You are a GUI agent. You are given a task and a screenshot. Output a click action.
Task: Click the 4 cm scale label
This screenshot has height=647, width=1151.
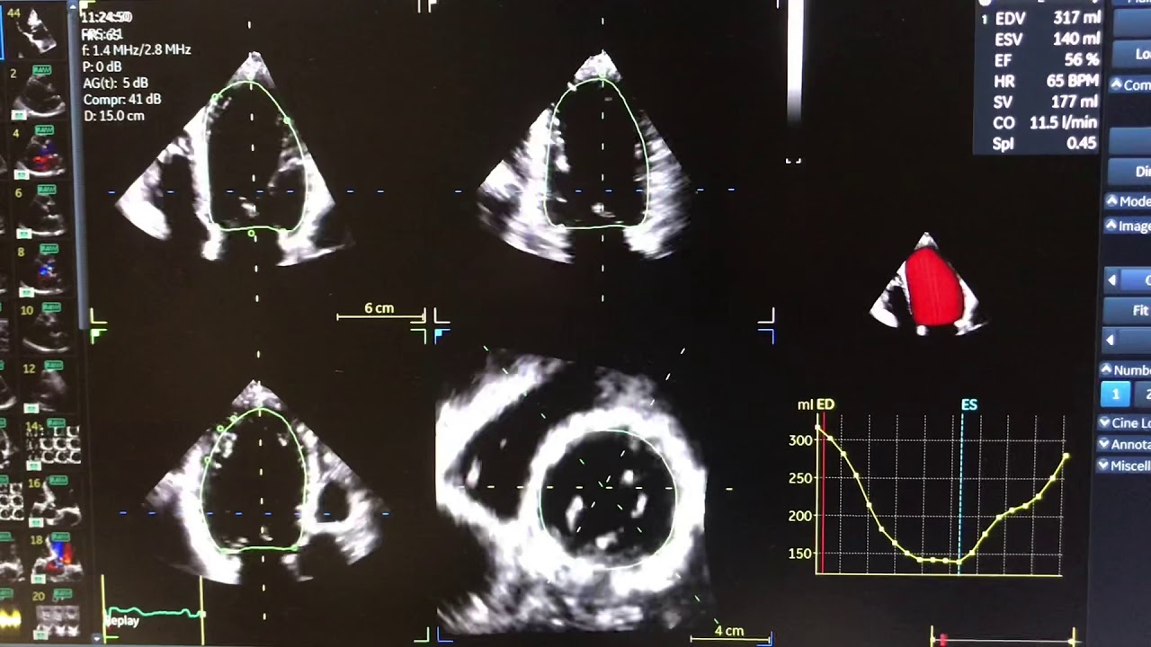click(728, 631)
